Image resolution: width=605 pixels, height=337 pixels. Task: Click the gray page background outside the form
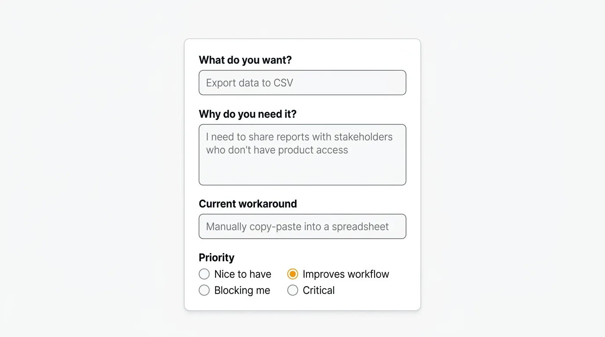click(88, 176)
